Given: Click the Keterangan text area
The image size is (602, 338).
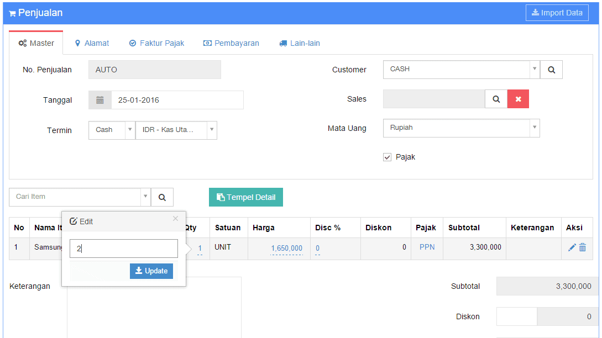Looking at the screenshot, I should pyautogui.click(x=154, y=307).
